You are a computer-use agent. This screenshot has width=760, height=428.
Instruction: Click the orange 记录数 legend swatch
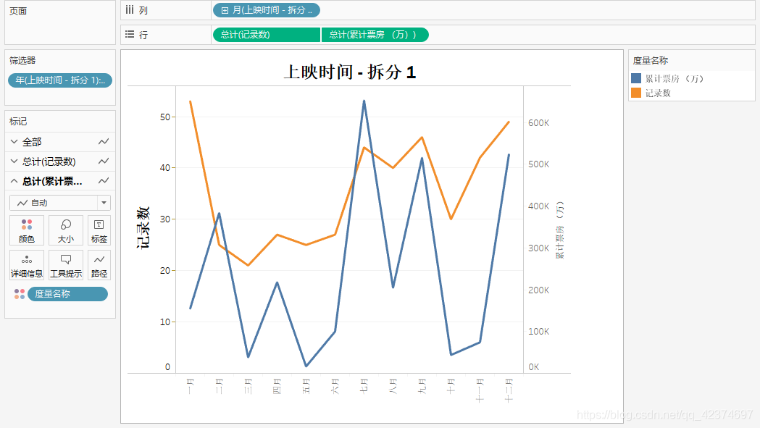click(636, 93)
